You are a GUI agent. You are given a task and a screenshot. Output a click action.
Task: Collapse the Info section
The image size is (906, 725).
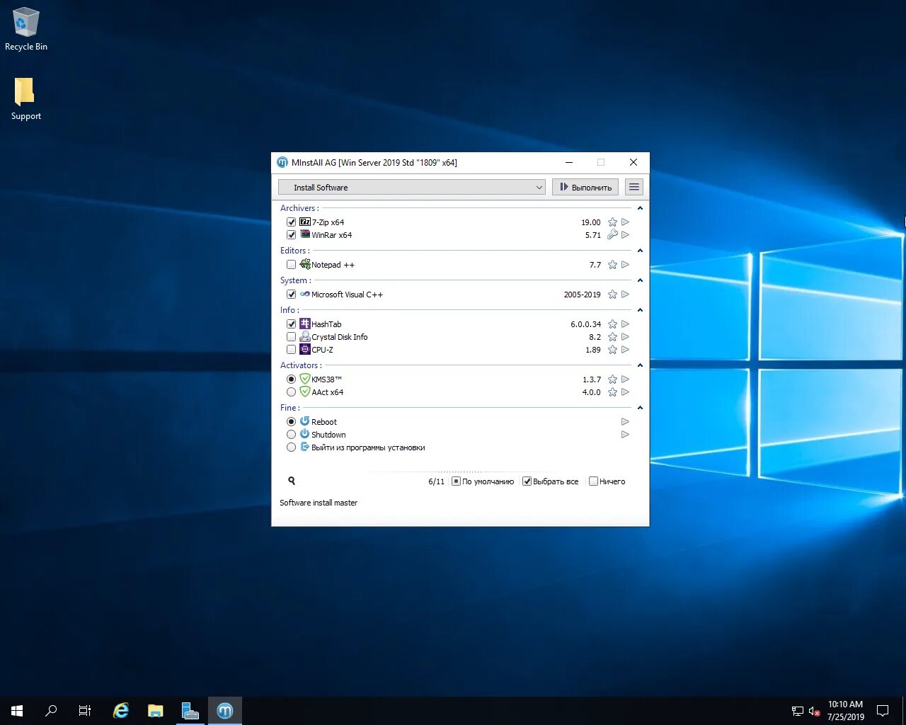point(640,310)
